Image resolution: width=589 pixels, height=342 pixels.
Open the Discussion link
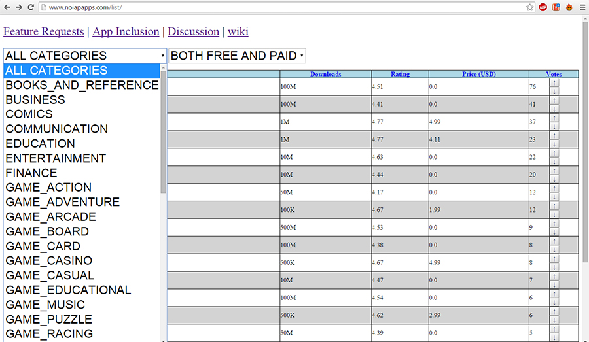(x=193, y=31)
